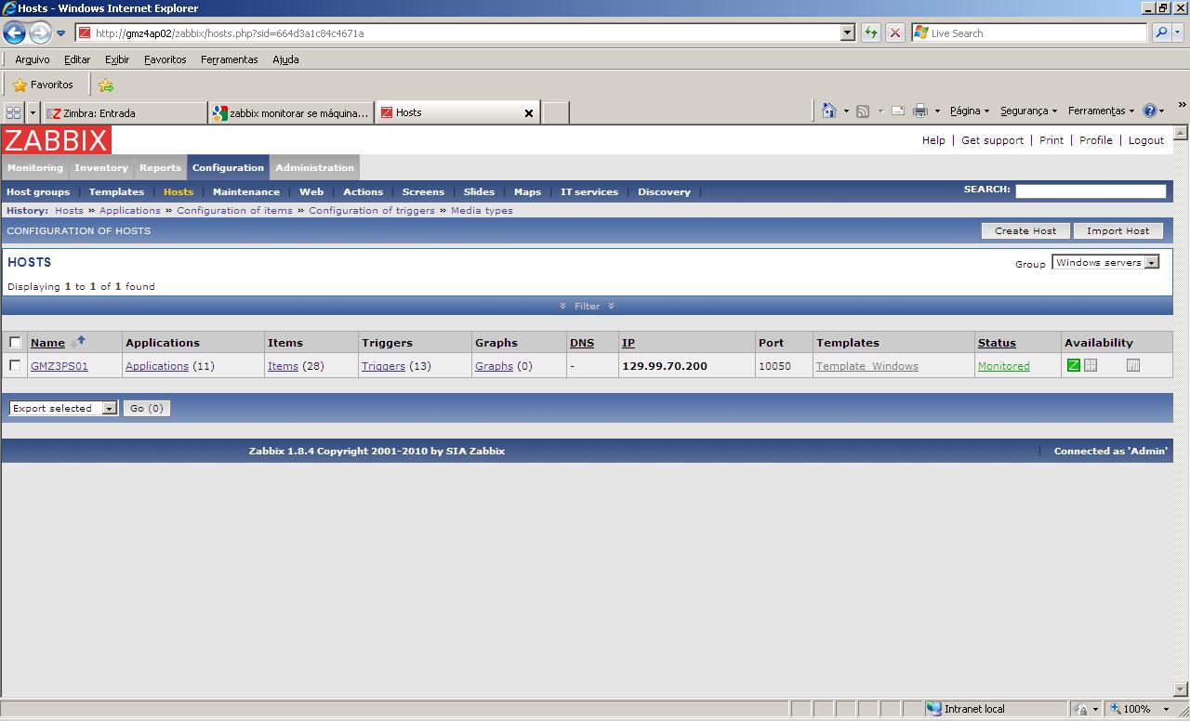The width and height of the screenshot is (1190, 721).
Task: Click the Zabbix SEARCH input field
Action: click(x=1090, y=190)
